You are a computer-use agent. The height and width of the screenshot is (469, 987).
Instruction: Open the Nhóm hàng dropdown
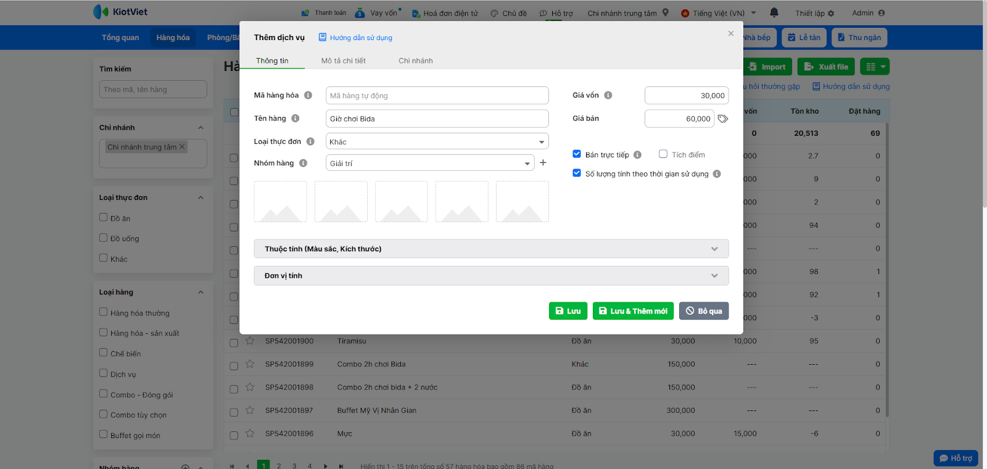click(x=429, y=163)
